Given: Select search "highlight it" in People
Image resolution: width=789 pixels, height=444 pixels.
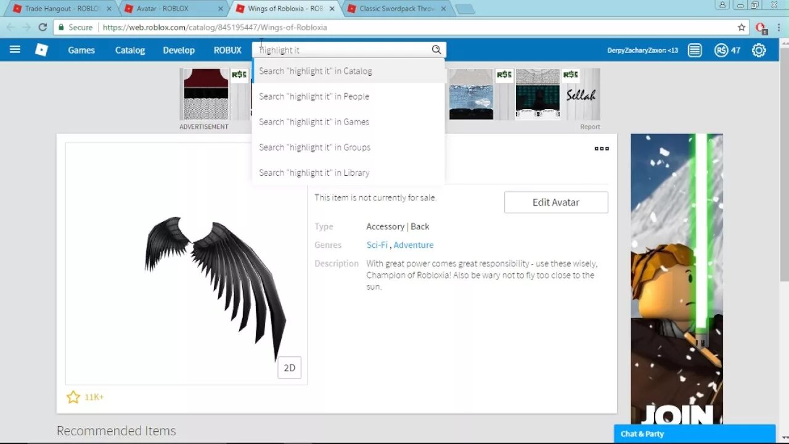Looking at the screenshot, I should pyautogui.click(x=348, y=96).
